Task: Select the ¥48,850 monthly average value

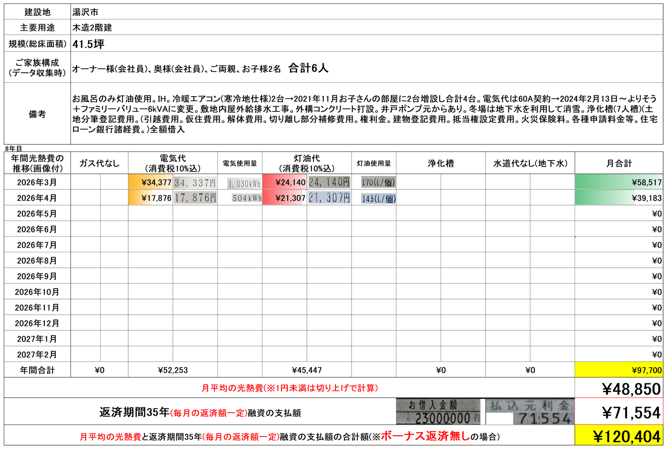Action: 619,389
